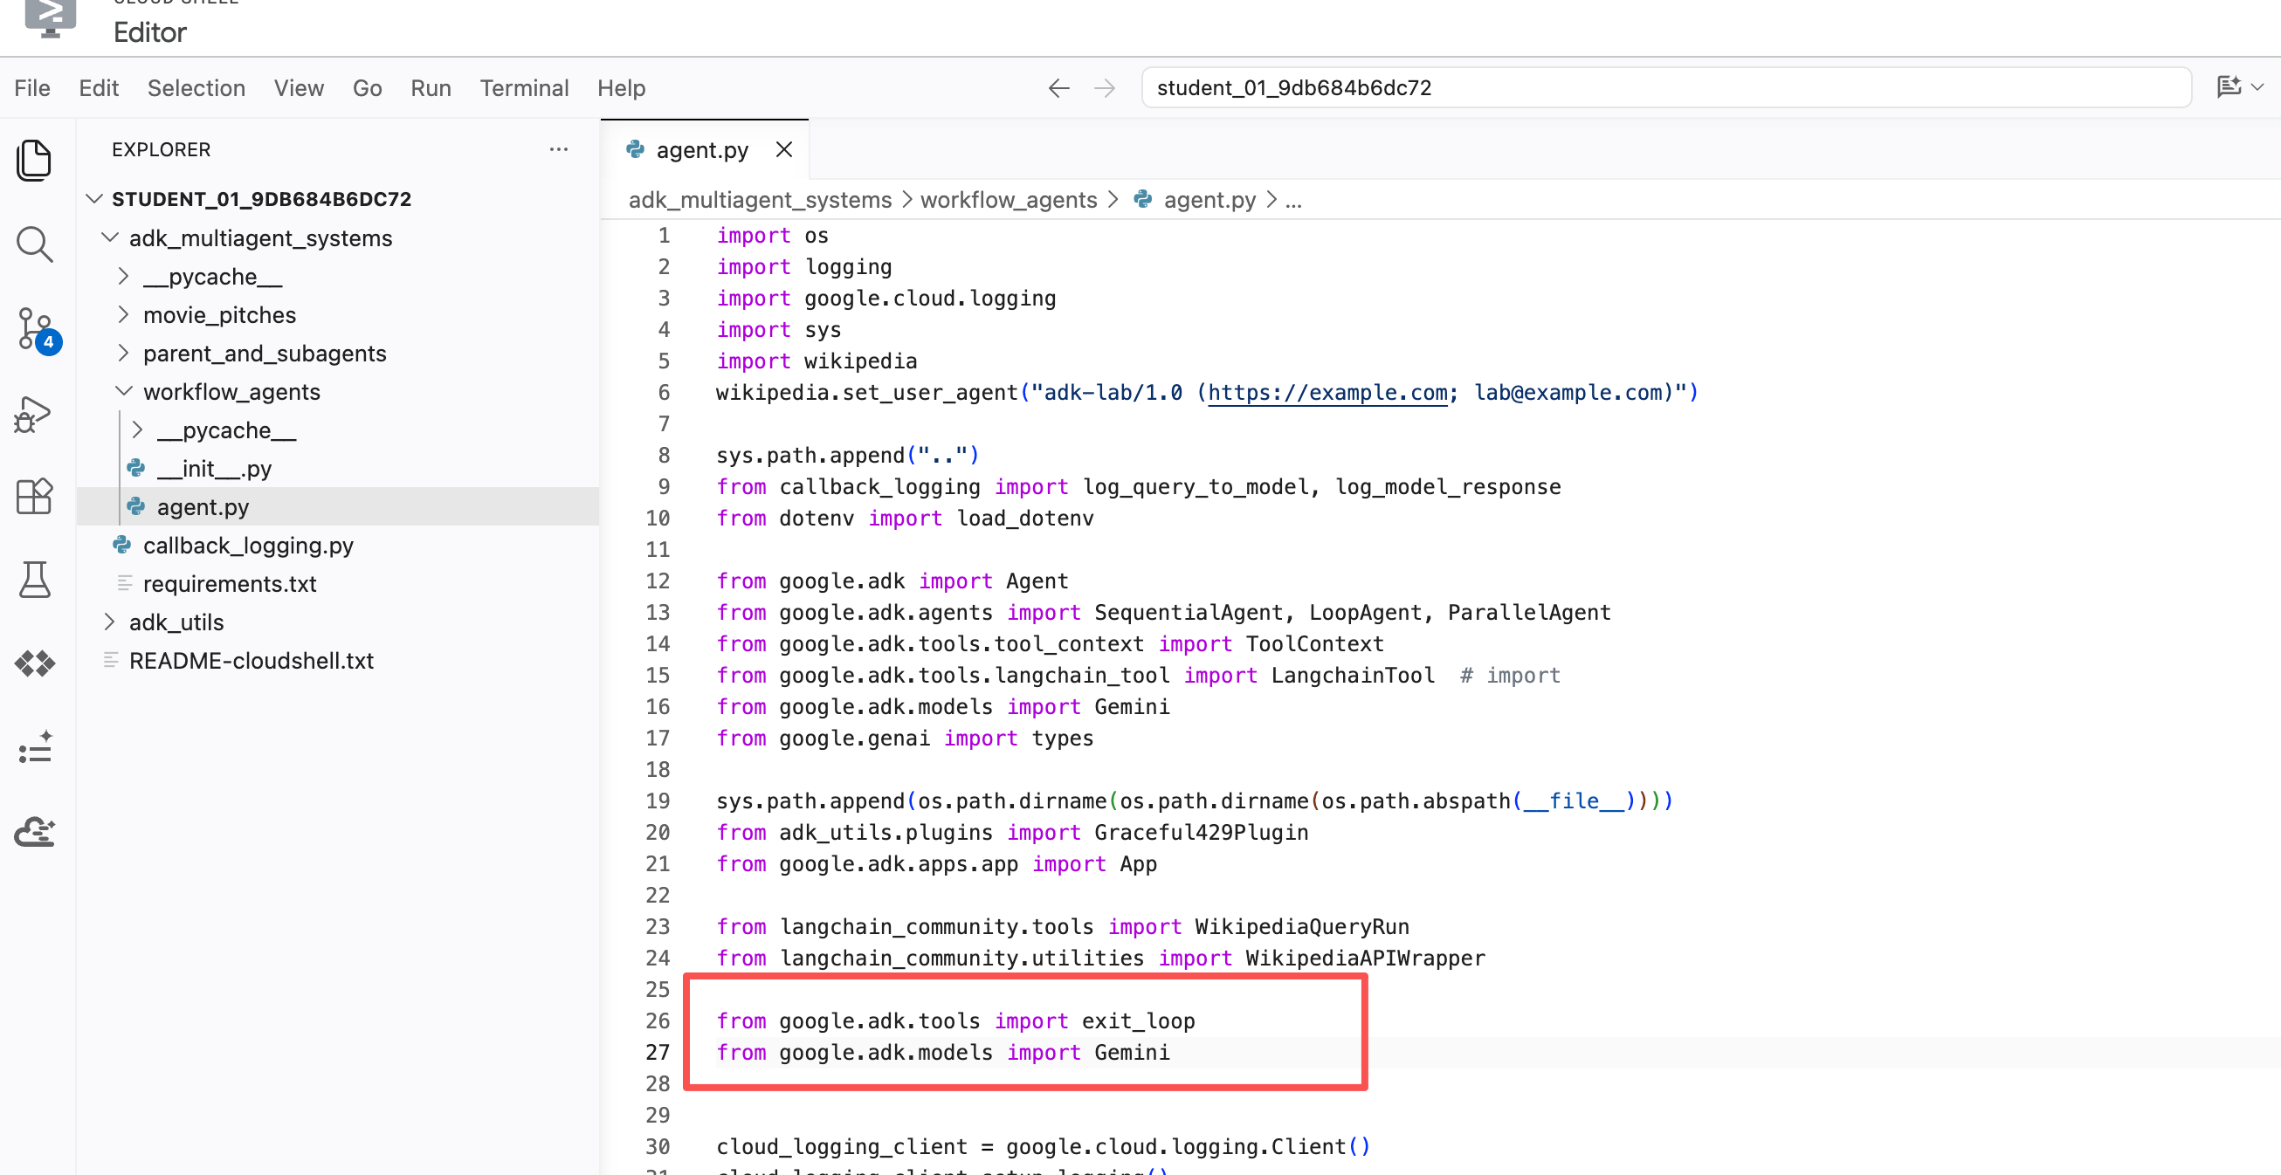Expand the parent_and_subagents folder
The image size is (2281, 1175).
tap(124, 354)
